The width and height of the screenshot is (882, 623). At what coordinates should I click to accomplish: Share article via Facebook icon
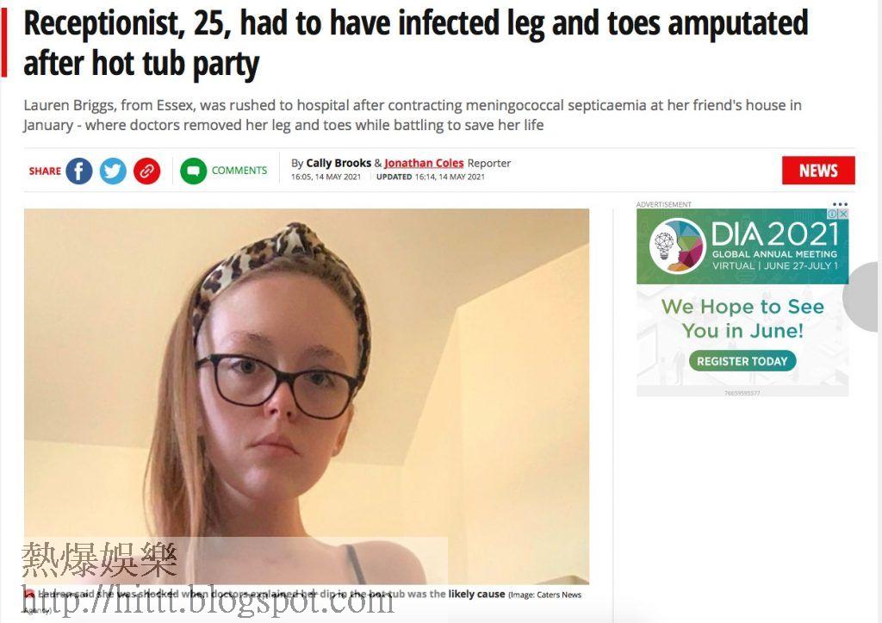pyautogui.click(x=78, y=171)
